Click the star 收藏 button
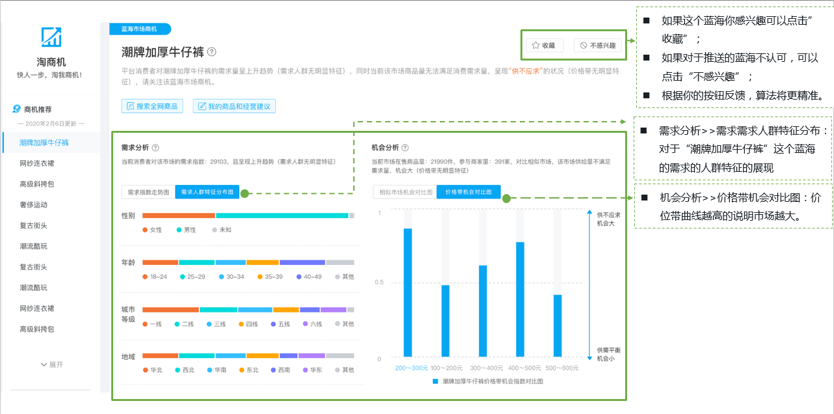This screenshot has width=834, height=414. point(544,46)
